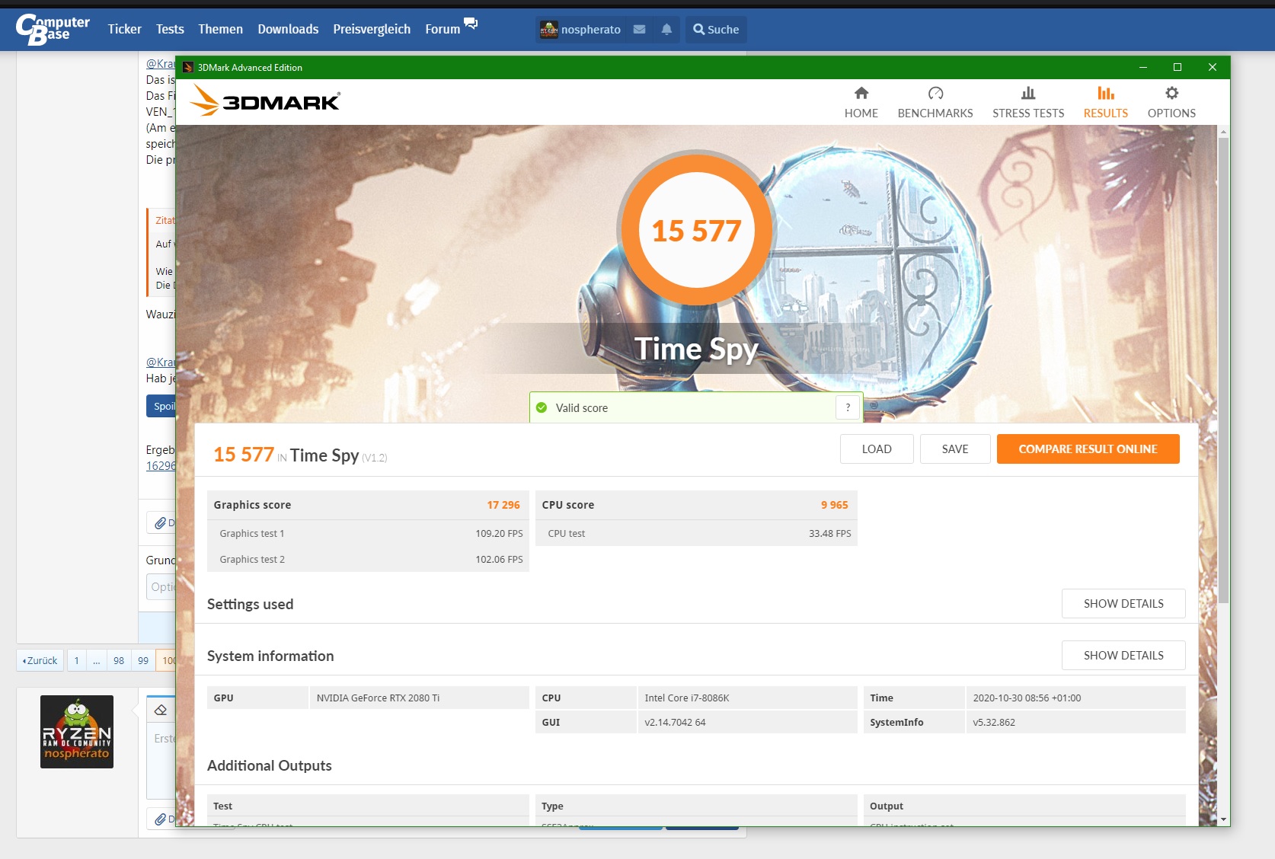Open the STRESS TESTS tab
Viewport: 1275px width, 859px height.
[1028, 103]
